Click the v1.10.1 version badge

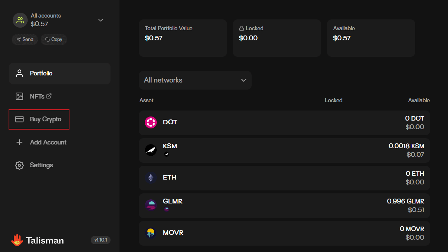(100, 240)
